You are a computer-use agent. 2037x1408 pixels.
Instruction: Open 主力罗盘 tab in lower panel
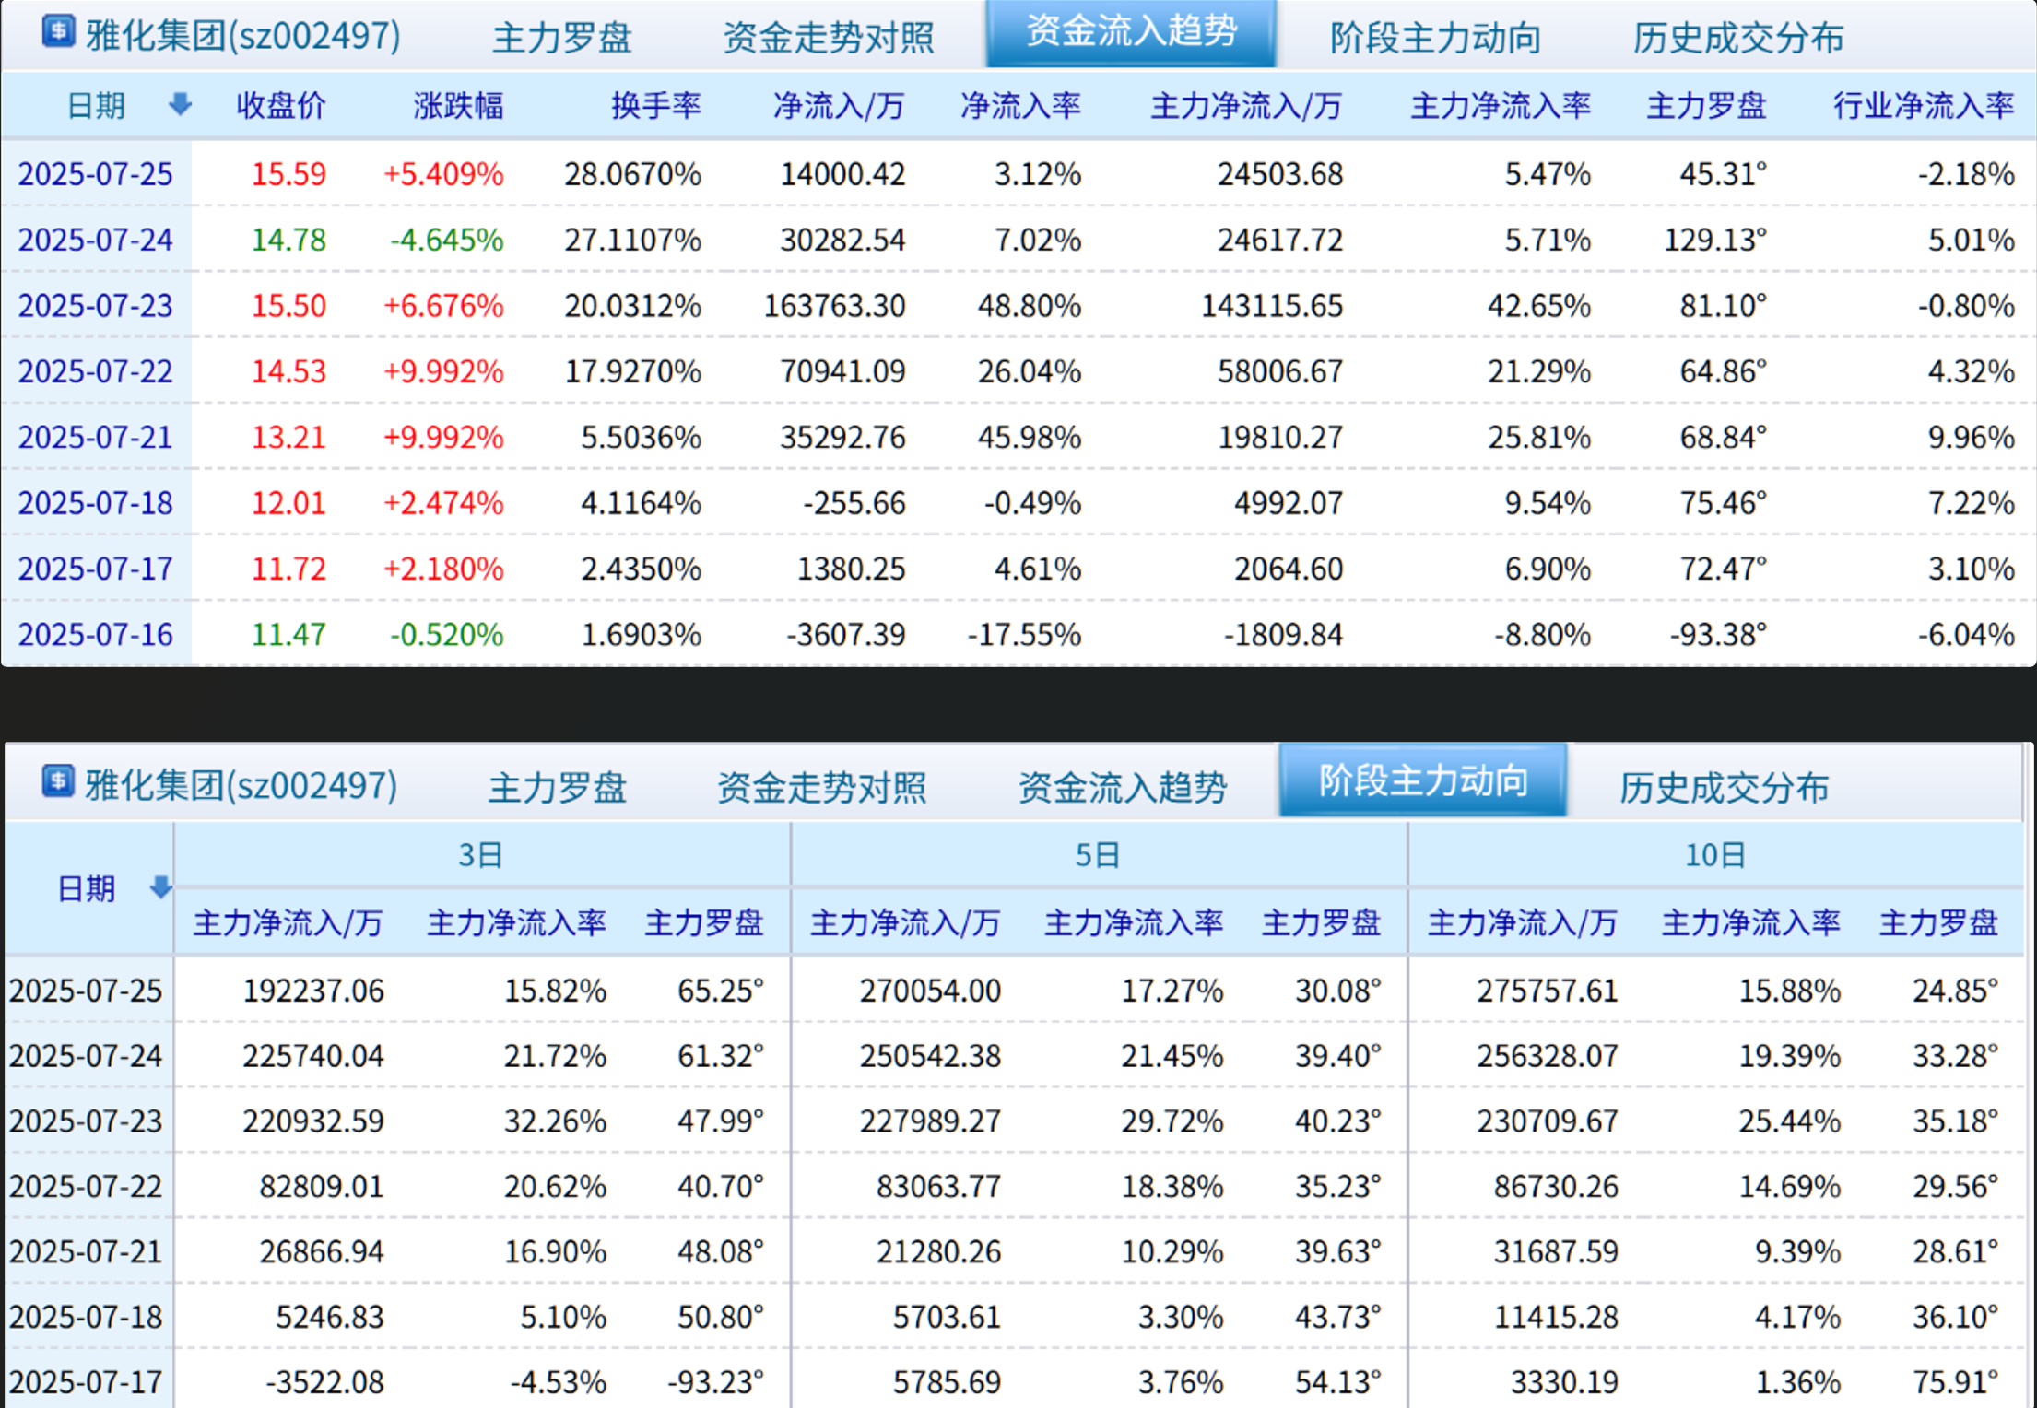pos(557,788)
